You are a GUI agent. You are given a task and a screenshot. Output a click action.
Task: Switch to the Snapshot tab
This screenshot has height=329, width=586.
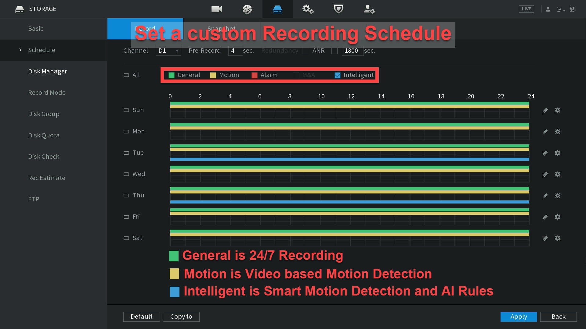pos(221,28)
